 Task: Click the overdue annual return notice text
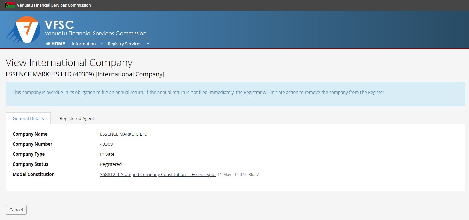pyautogui.click(x=199, y=92)
